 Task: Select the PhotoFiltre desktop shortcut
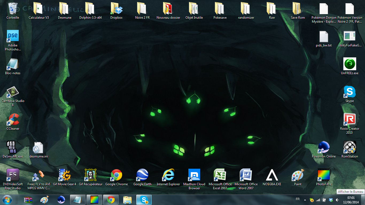click(x=324, y=177)
